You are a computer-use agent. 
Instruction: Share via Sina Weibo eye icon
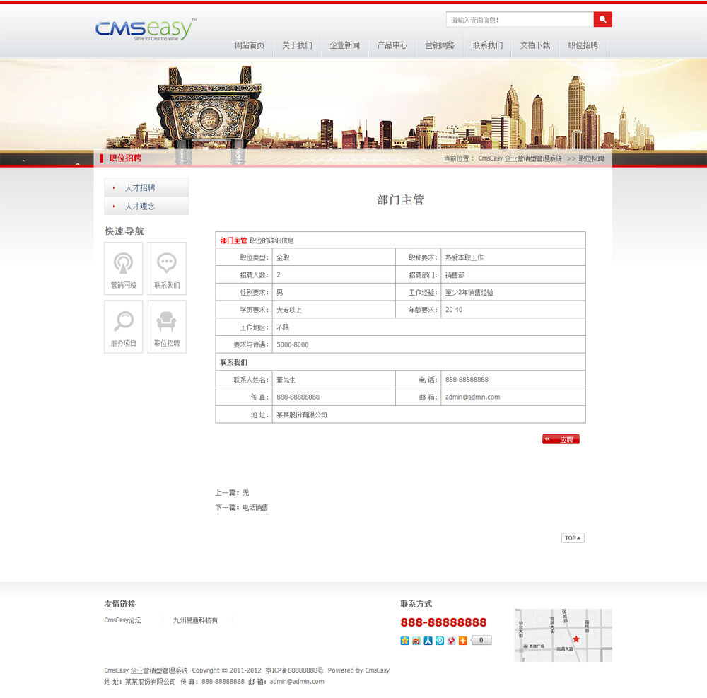pyautogui.click(x=416, y=641)
